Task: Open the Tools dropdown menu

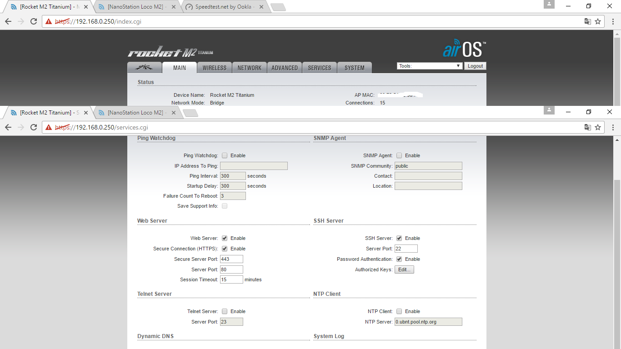Action: tap(430, 66)
